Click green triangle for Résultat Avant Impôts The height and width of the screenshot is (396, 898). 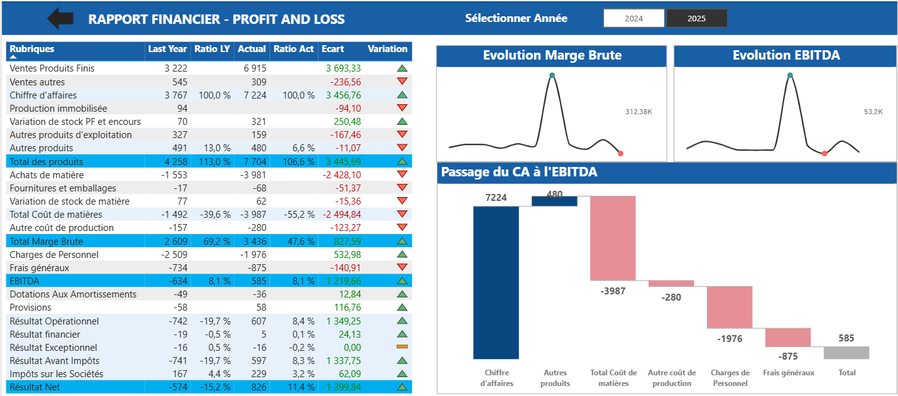402,360
